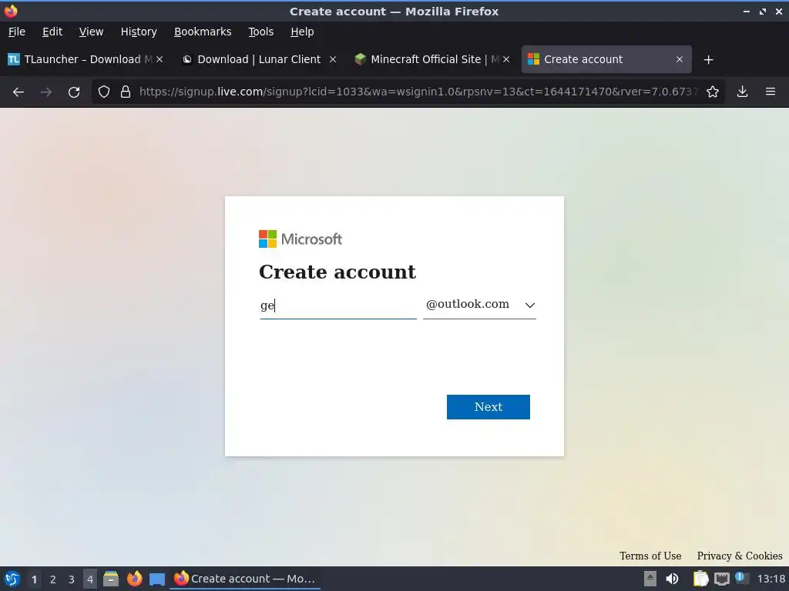Minimize the Firefox window
The width and height of the screenshot is (789, 591).
(x=747, y=12)
